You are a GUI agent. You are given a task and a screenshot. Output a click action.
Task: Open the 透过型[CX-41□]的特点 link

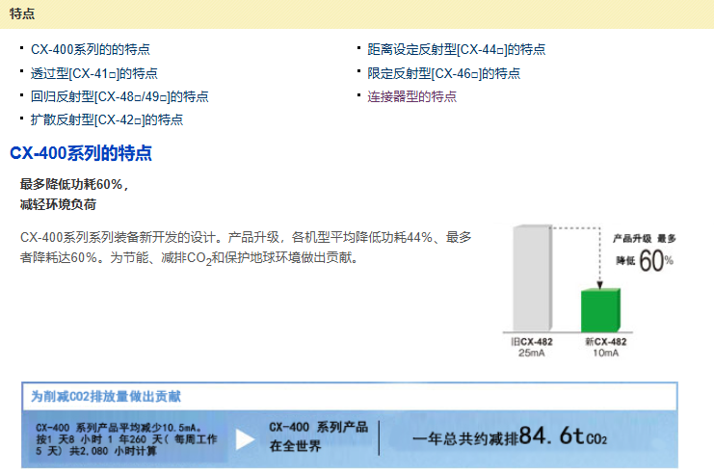pos(93,73)
